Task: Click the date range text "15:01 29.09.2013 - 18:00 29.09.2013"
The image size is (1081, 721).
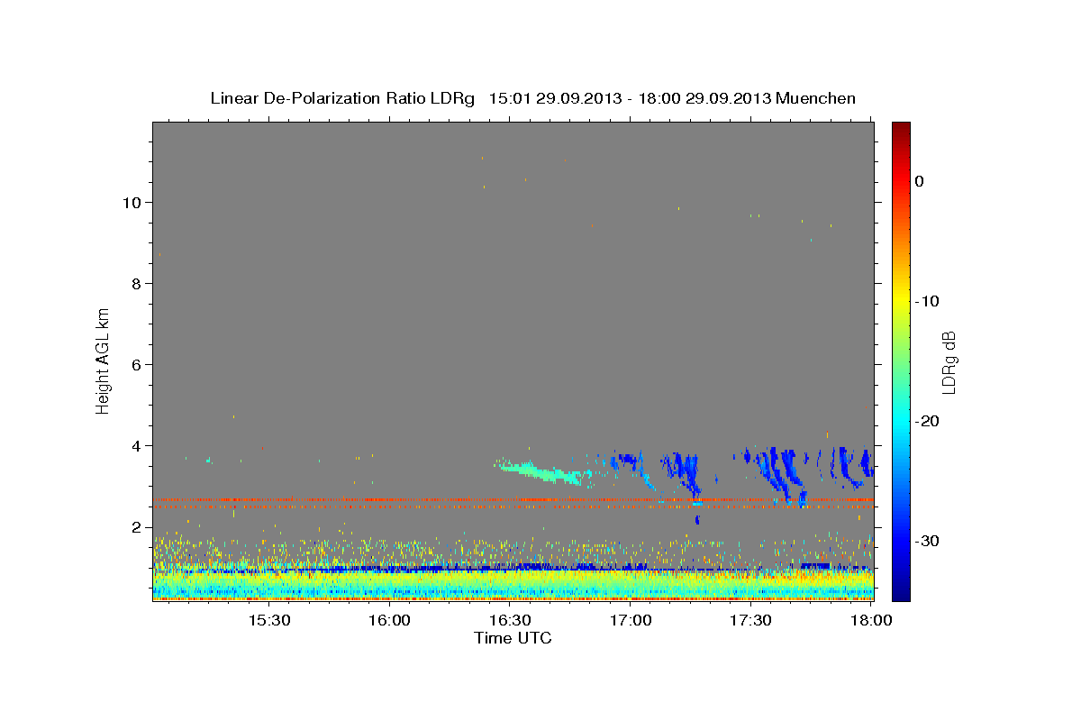Action: pyautogui.click(x=629, y=98)
